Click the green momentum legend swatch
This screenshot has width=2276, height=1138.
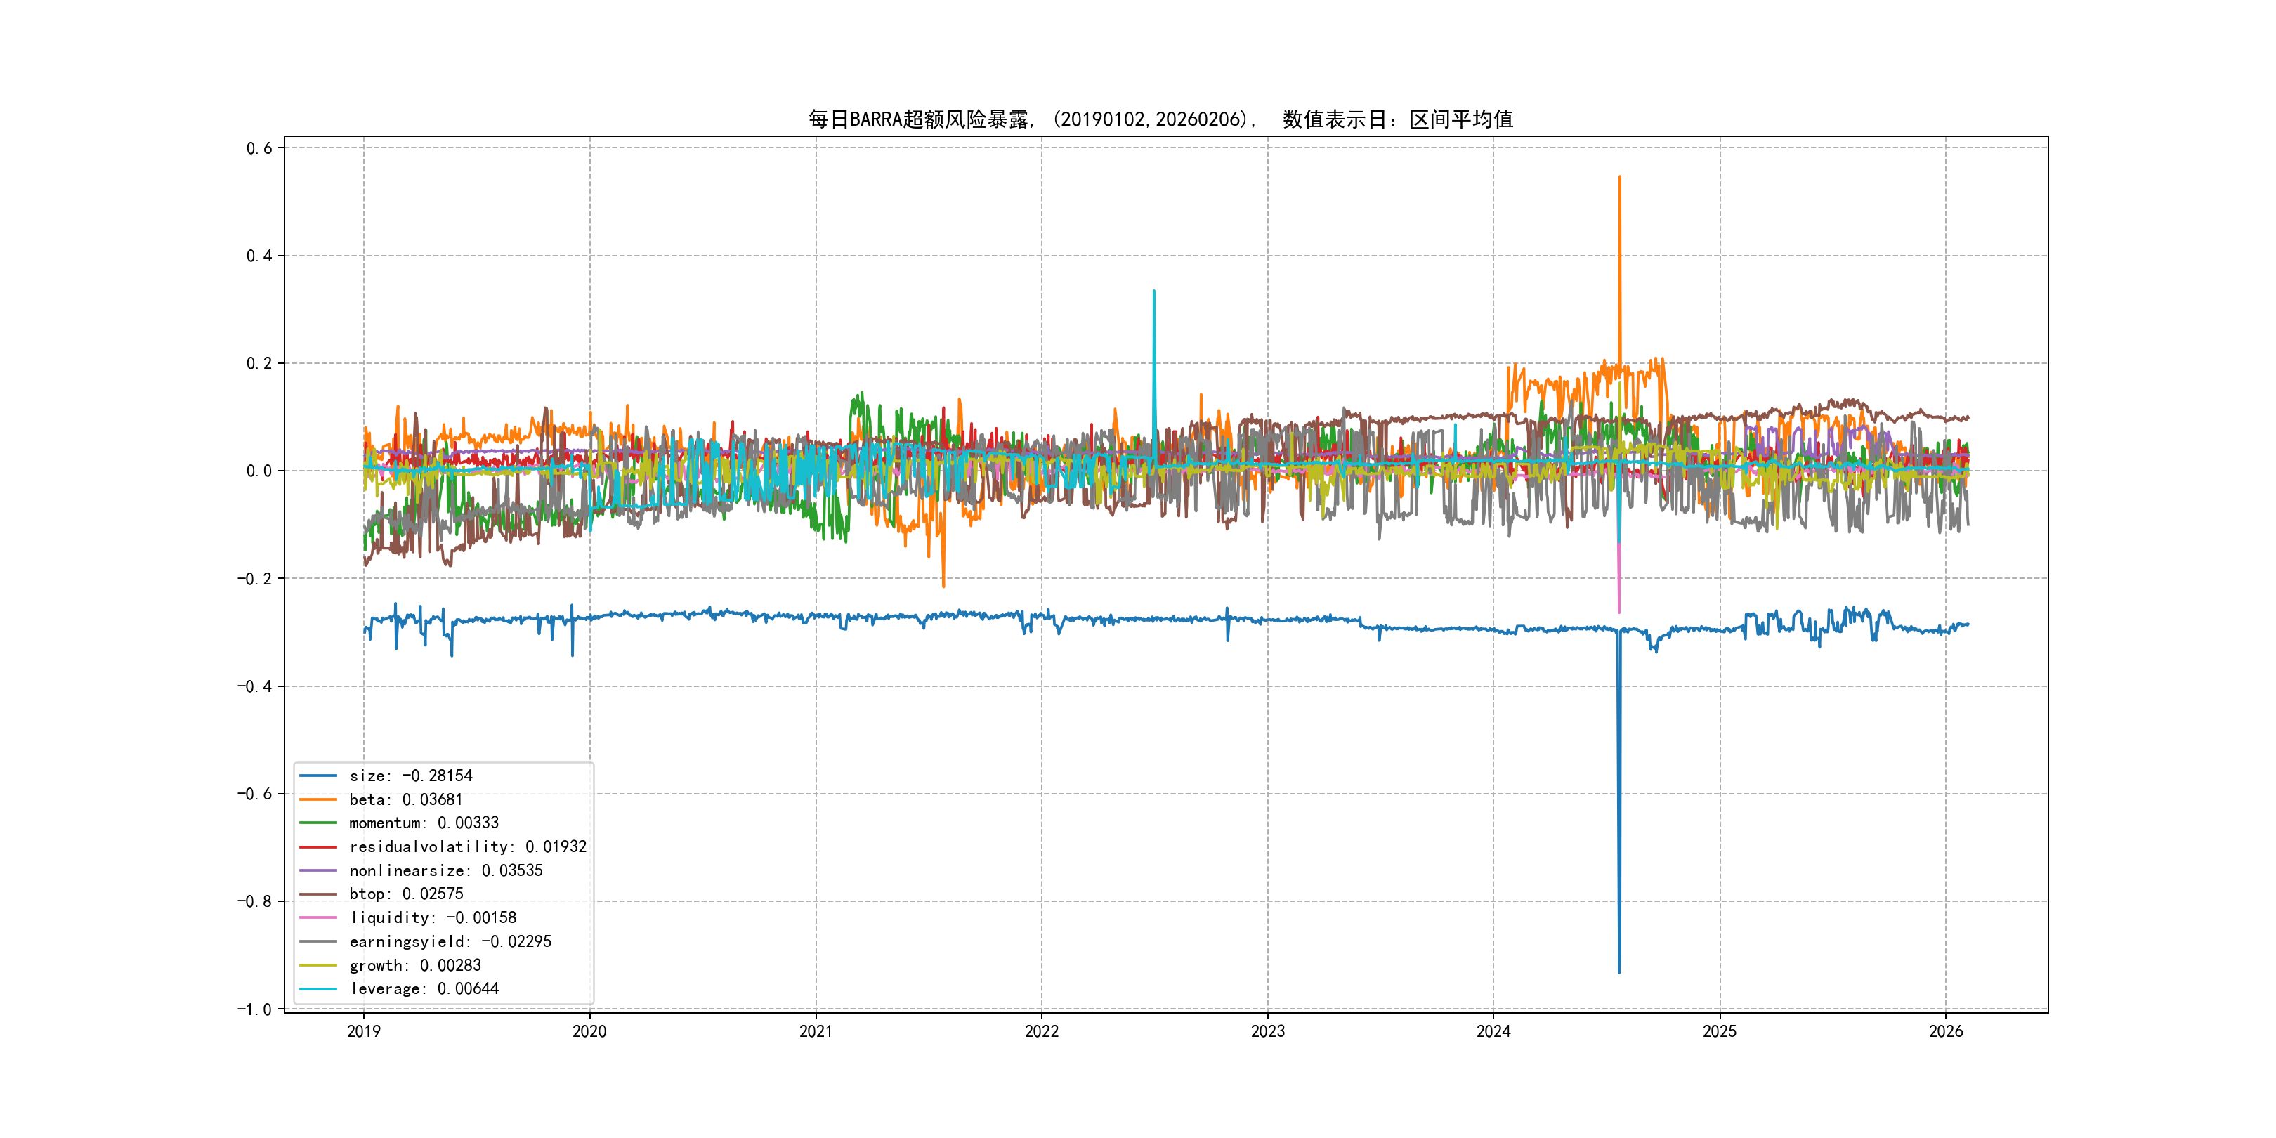[318, 823]
